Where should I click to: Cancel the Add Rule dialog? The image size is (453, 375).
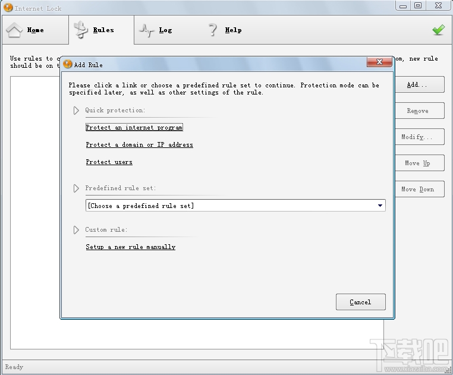pyautogui.click(x=360, y=302)
